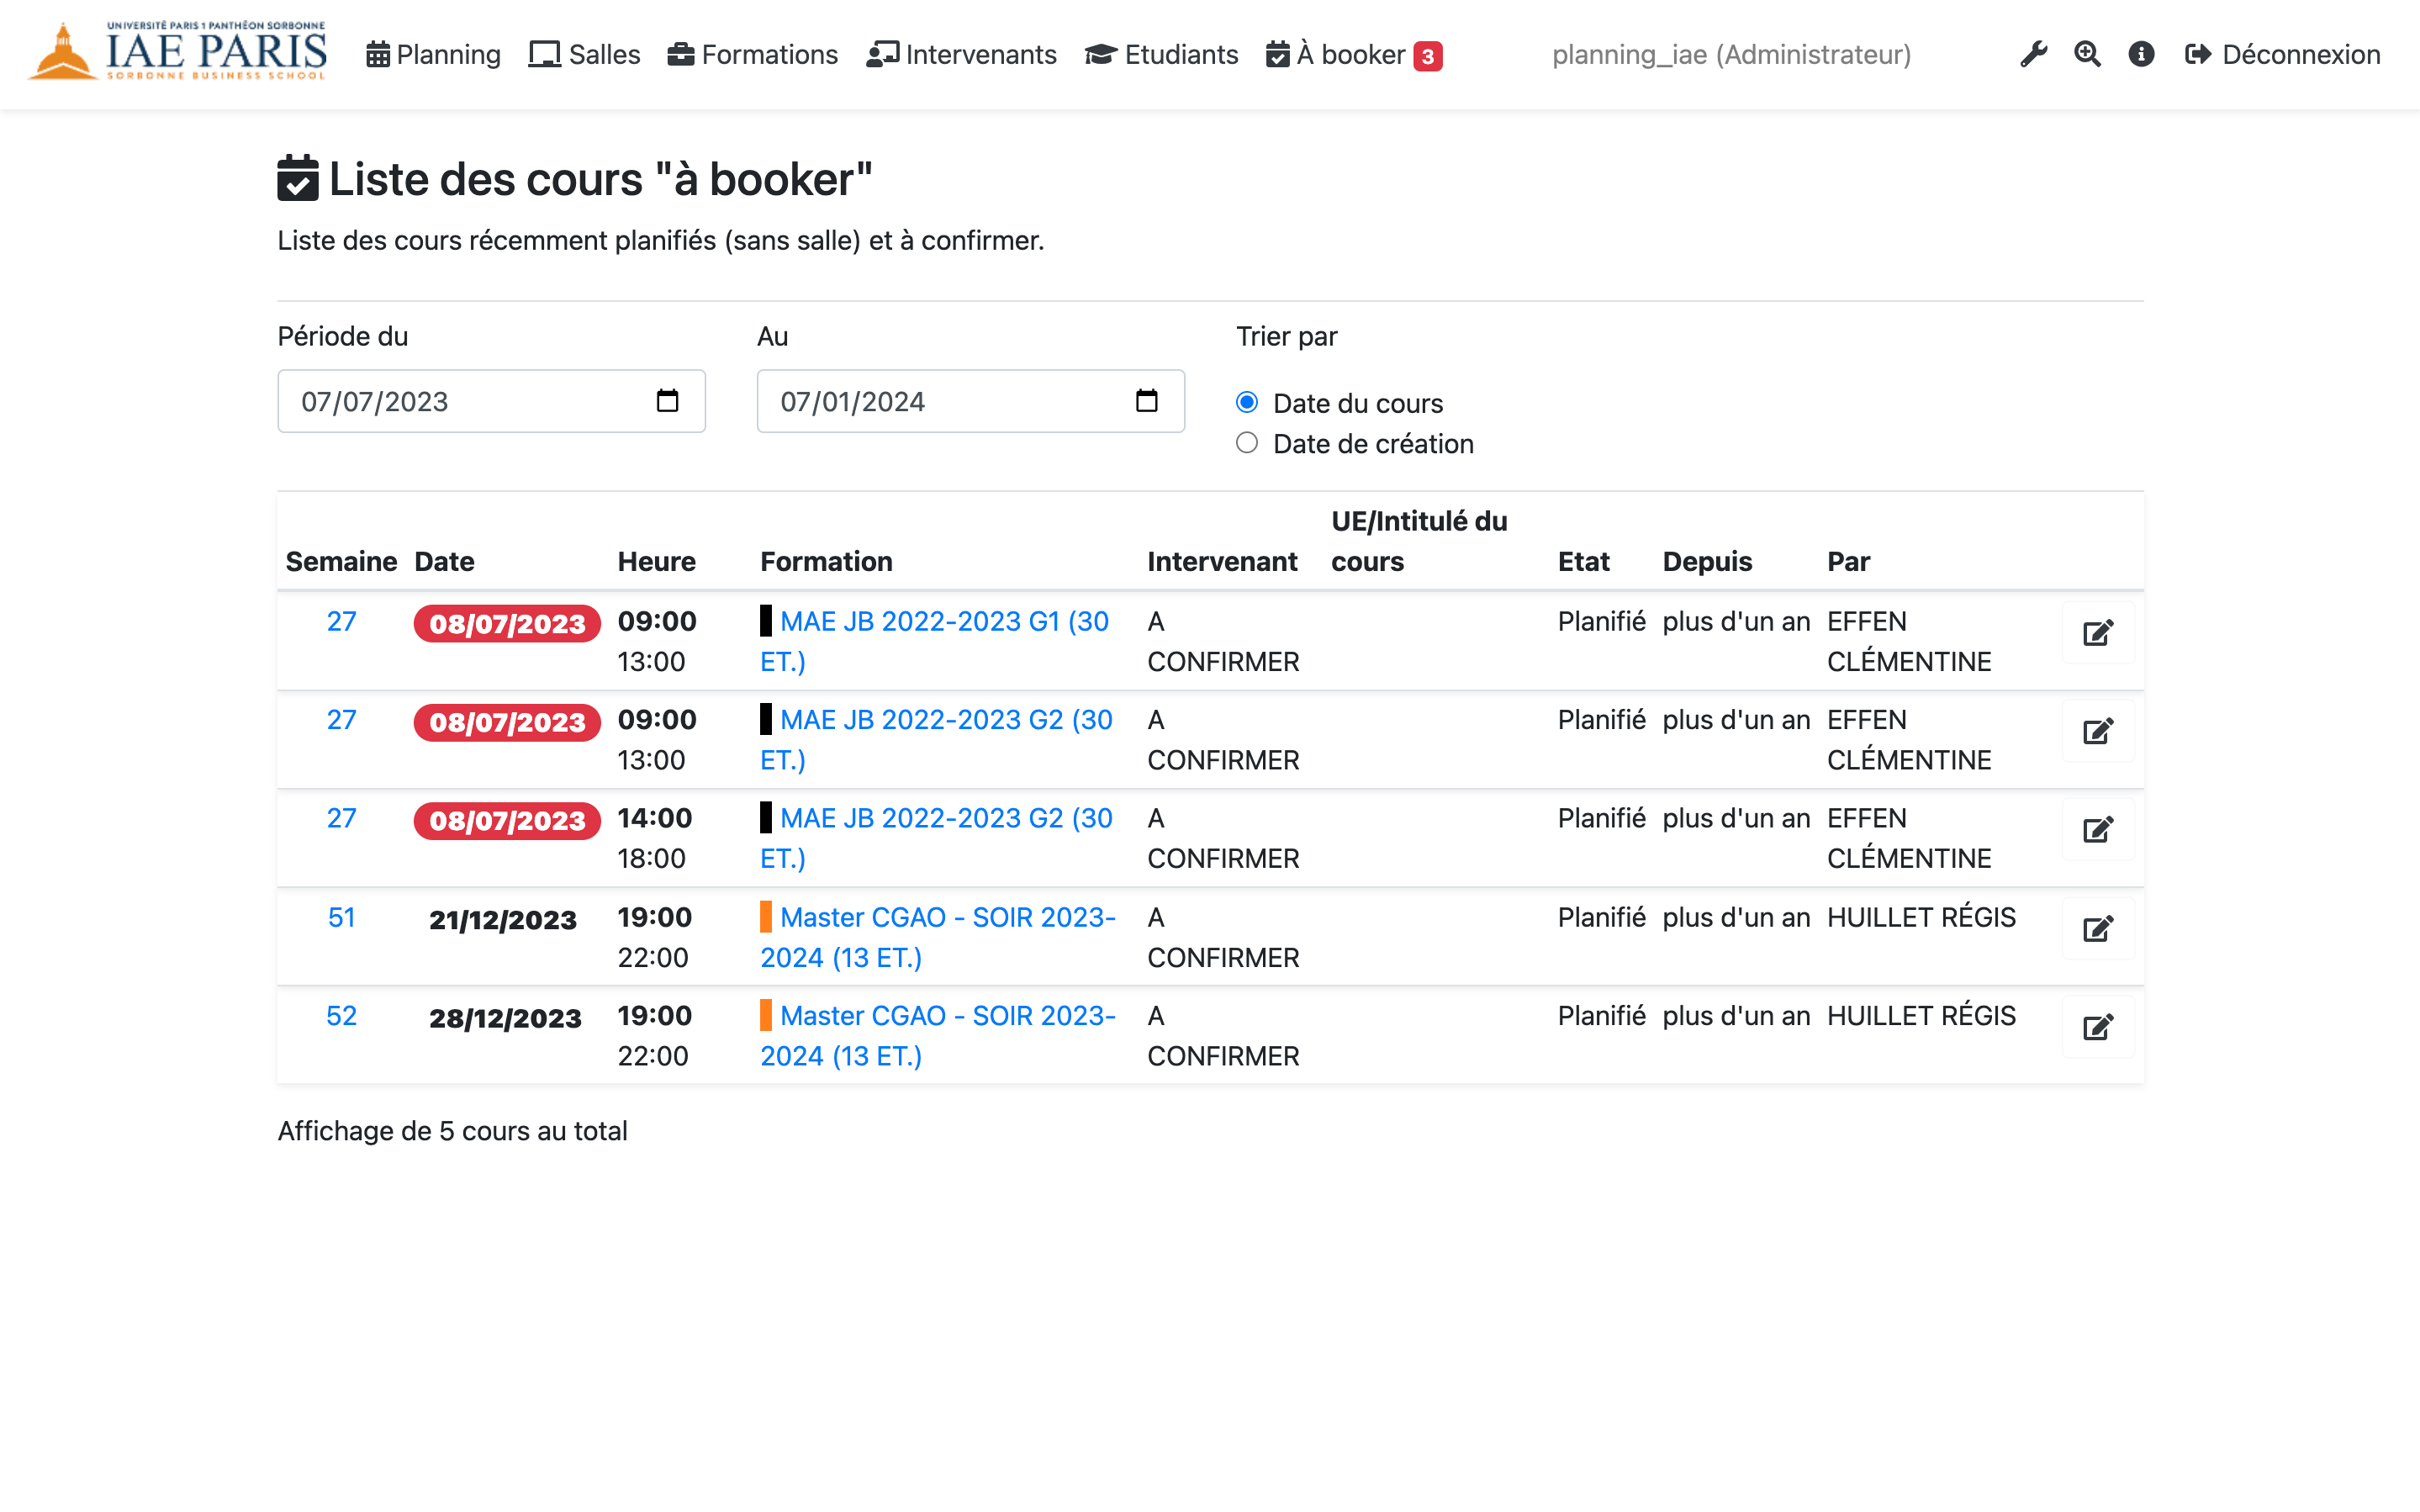Open the MAE JB 2022-2023 G1 formation link
The image size is (2420, 1512).
(943, 621)
